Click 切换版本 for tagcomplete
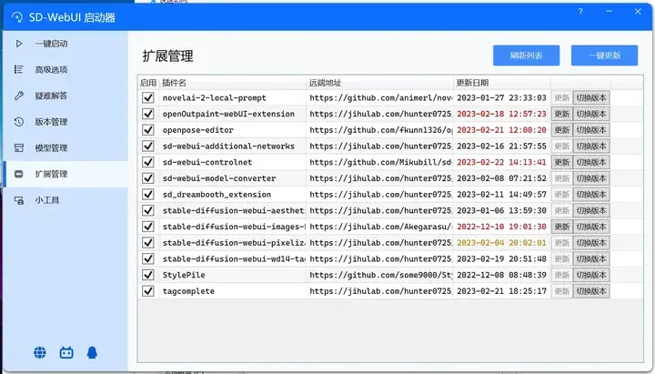This screenshot has width=655, height=374. click(x=591, y=291)
